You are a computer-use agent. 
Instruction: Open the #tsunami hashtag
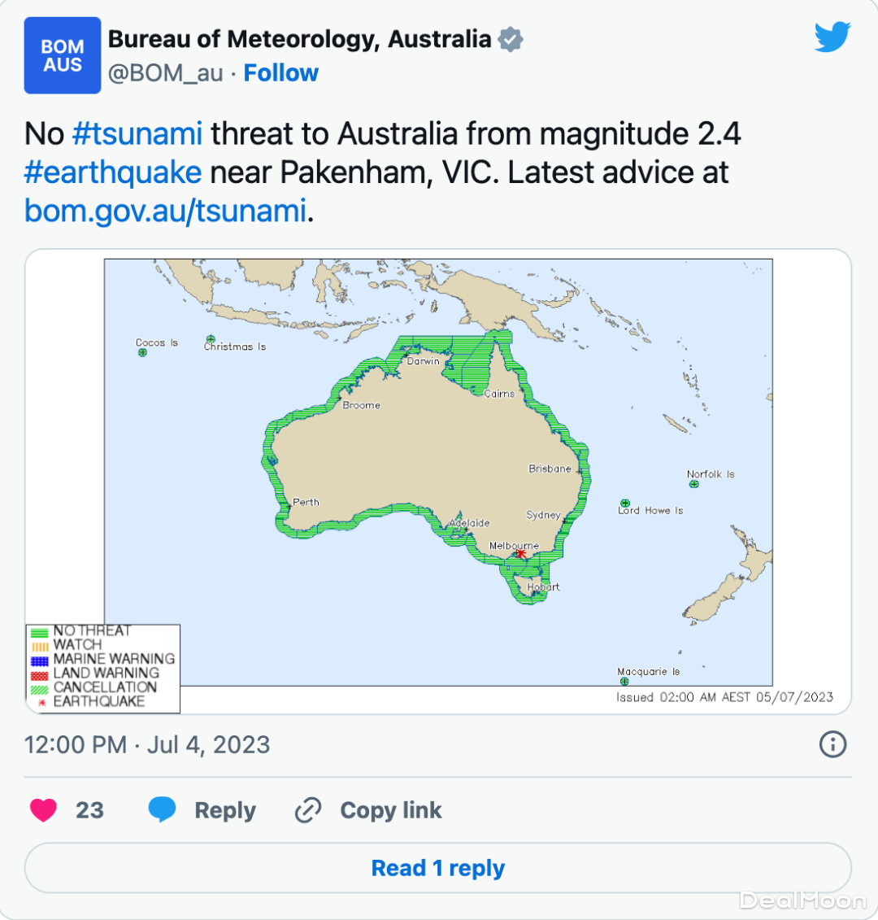coord(137,133)
